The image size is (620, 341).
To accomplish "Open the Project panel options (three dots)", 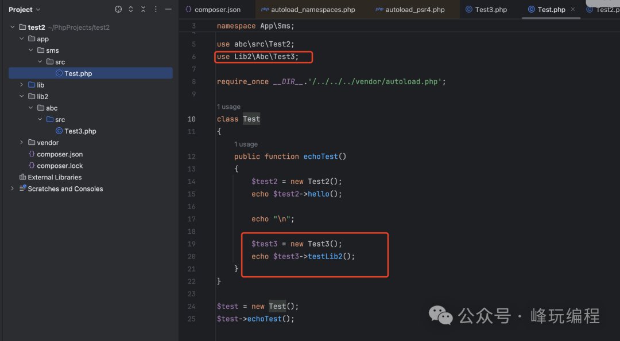I will tap(156, 9).
